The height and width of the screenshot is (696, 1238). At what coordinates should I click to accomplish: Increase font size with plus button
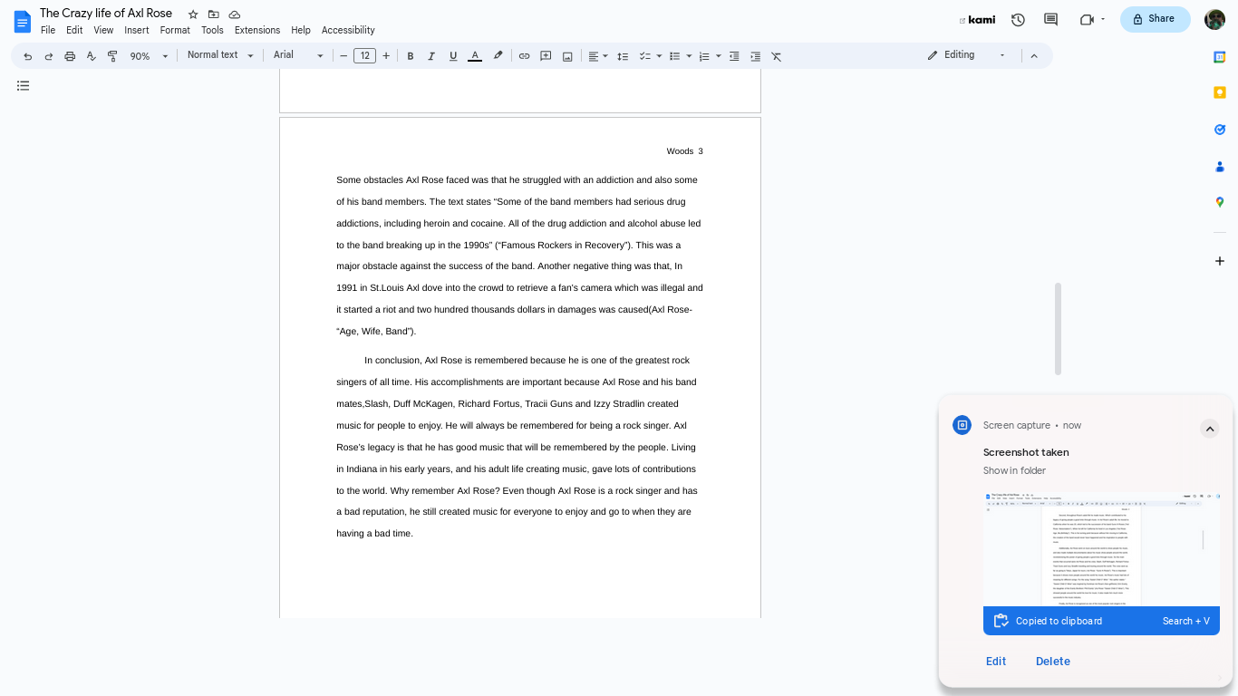coord(386,56)
